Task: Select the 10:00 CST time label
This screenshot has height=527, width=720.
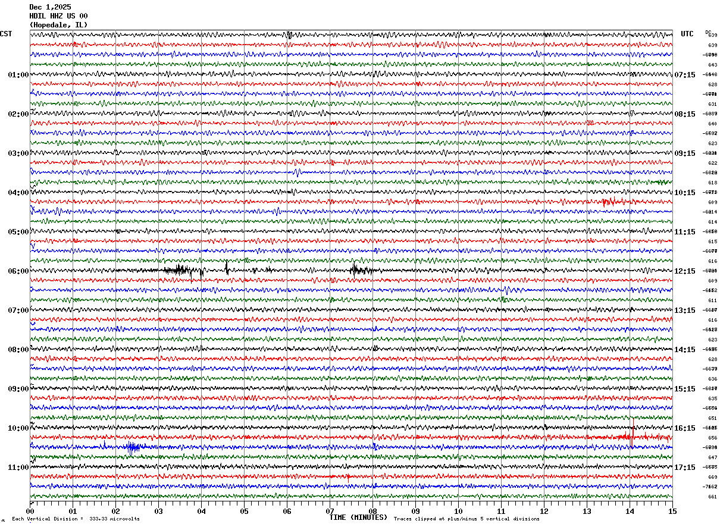Action: [18, 428]
